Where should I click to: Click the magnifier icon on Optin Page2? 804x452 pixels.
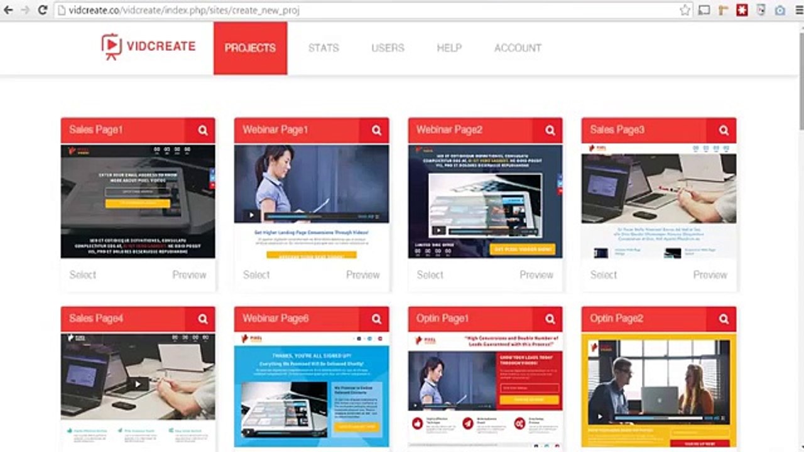click(724, 319)
